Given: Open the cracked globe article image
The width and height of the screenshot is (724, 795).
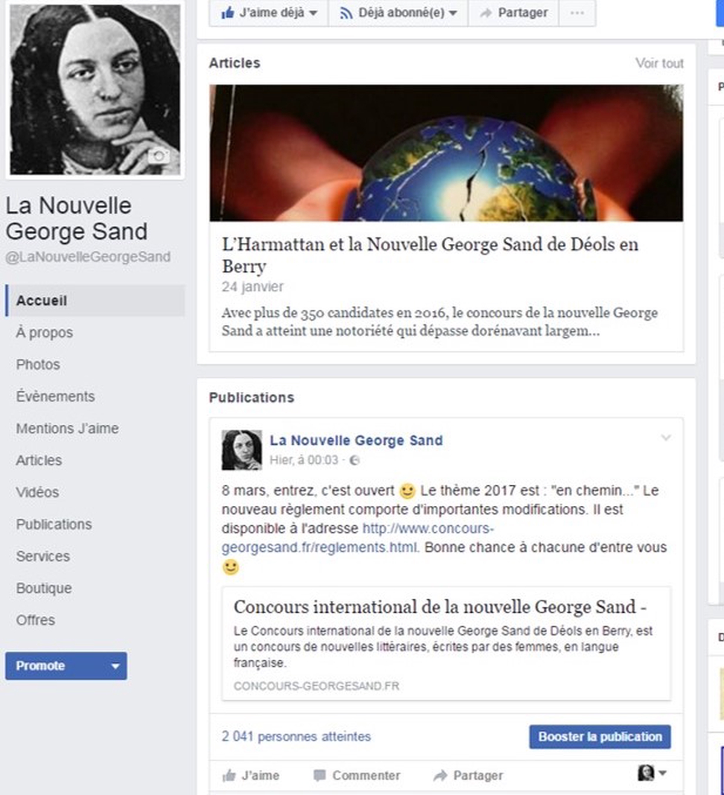Looking at the screenshot, I should click(446, 153).
